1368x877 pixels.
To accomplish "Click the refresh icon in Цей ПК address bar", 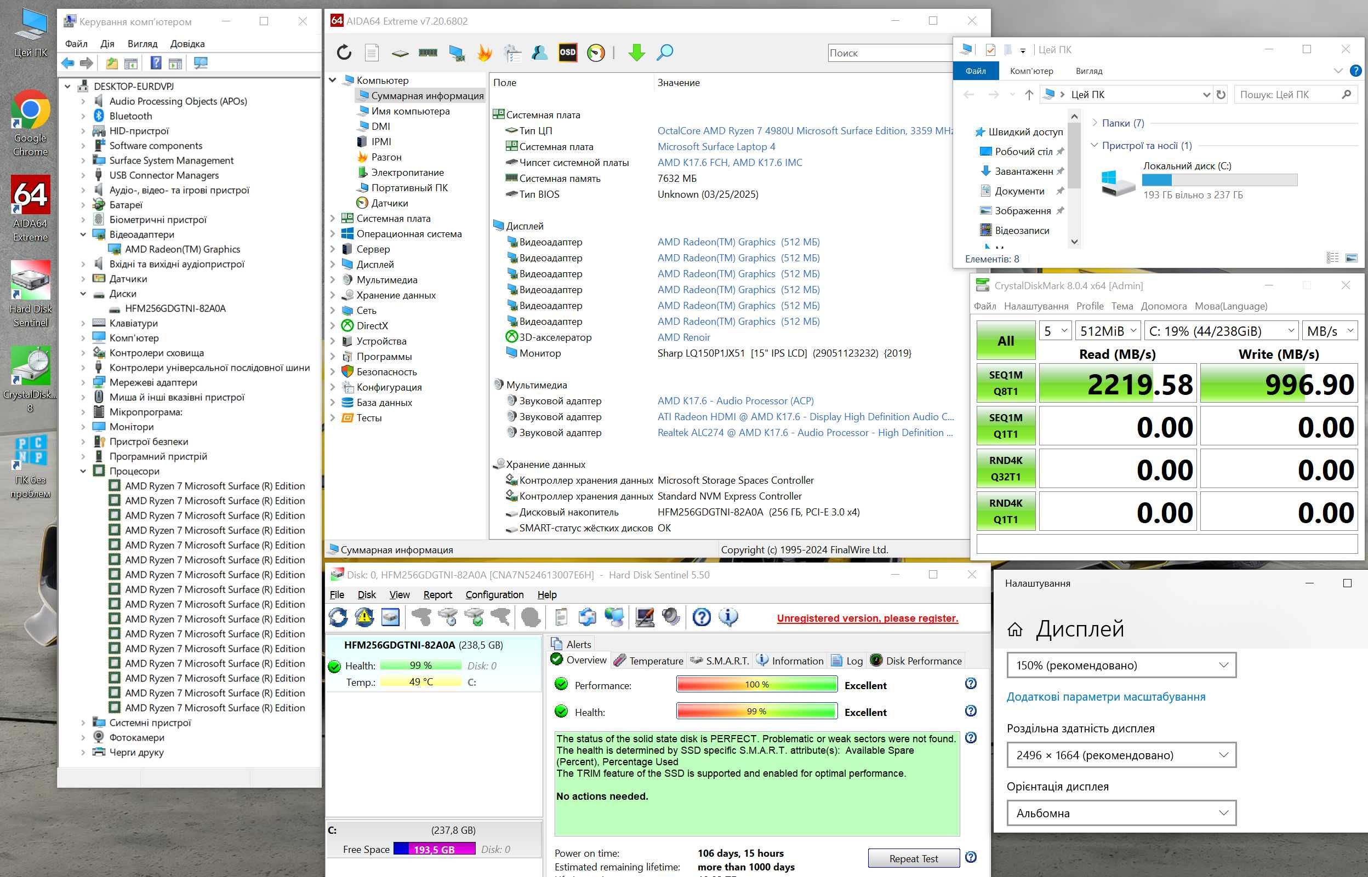I will pos(1221,95).
